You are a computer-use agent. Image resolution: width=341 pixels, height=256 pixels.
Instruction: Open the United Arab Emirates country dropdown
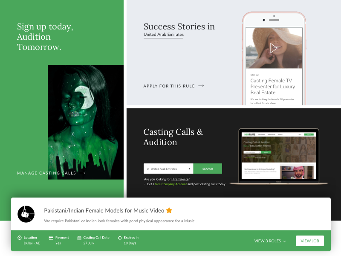click(168, 169)
